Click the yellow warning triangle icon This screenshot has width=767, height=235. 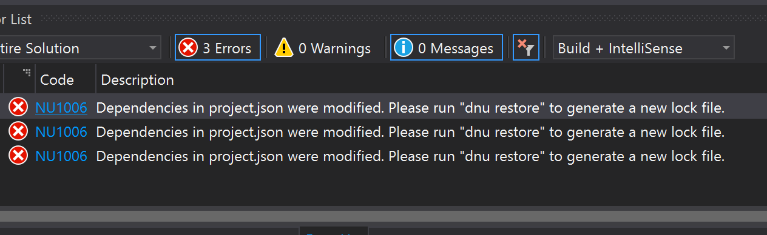click(283, 48)
